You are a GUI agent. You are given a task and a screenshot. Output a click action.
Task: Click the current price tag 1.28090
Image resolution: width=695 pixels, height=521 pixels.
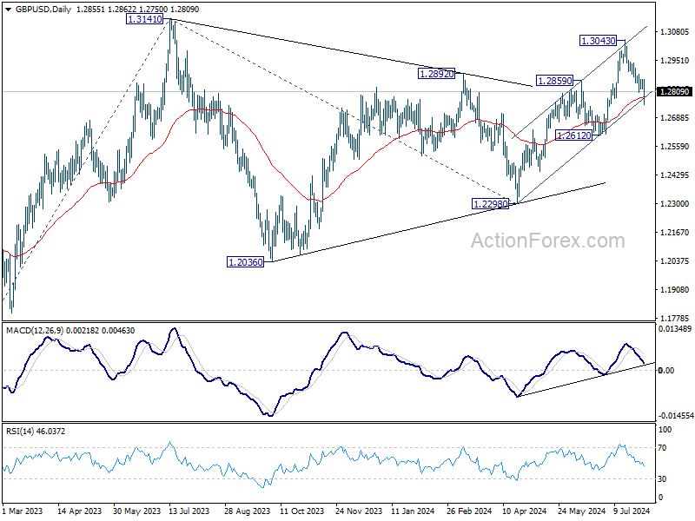[x=674, y=92]
